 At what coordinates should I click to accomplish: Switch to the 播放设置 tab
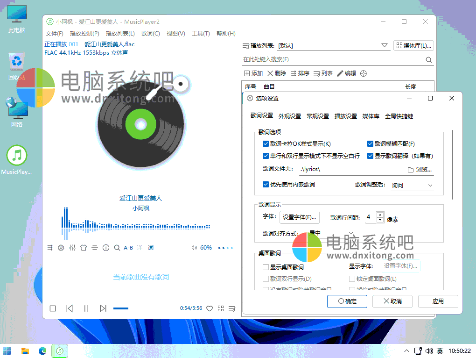345,116
